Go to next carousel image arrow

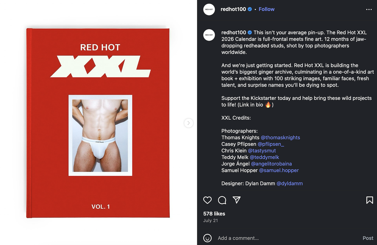[189, 123]
